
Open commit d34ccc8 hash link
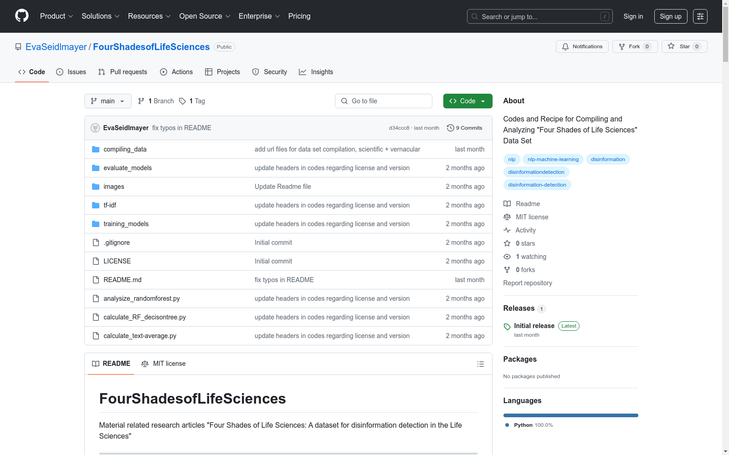point(399,128)
